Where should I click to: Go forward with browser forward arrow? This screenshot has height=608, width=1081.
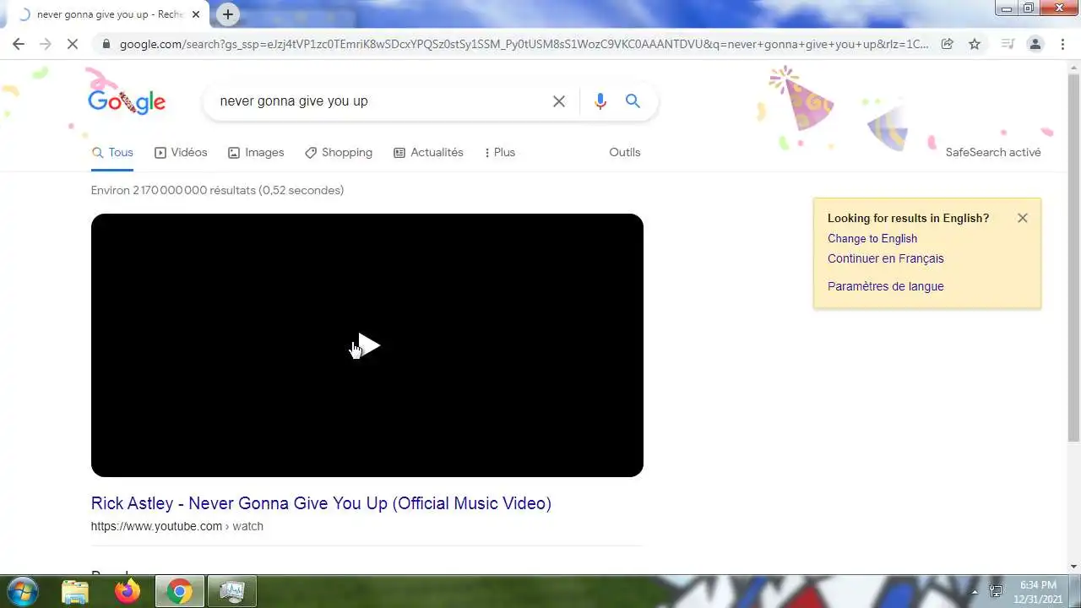coord(46,44)
